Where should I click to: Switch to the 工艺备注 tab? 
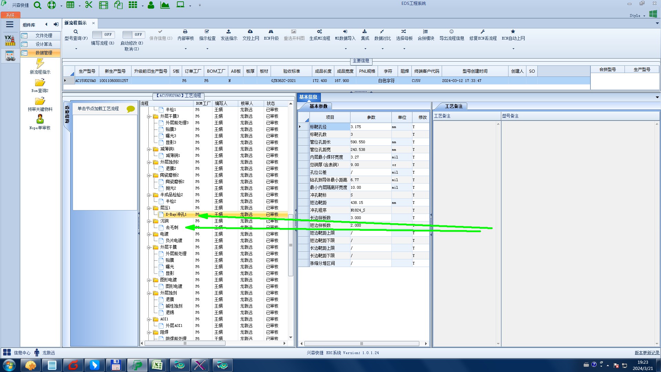pos(453,106)
